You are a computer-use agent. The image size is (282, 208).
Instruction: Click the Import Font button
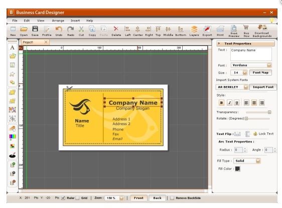263,87
